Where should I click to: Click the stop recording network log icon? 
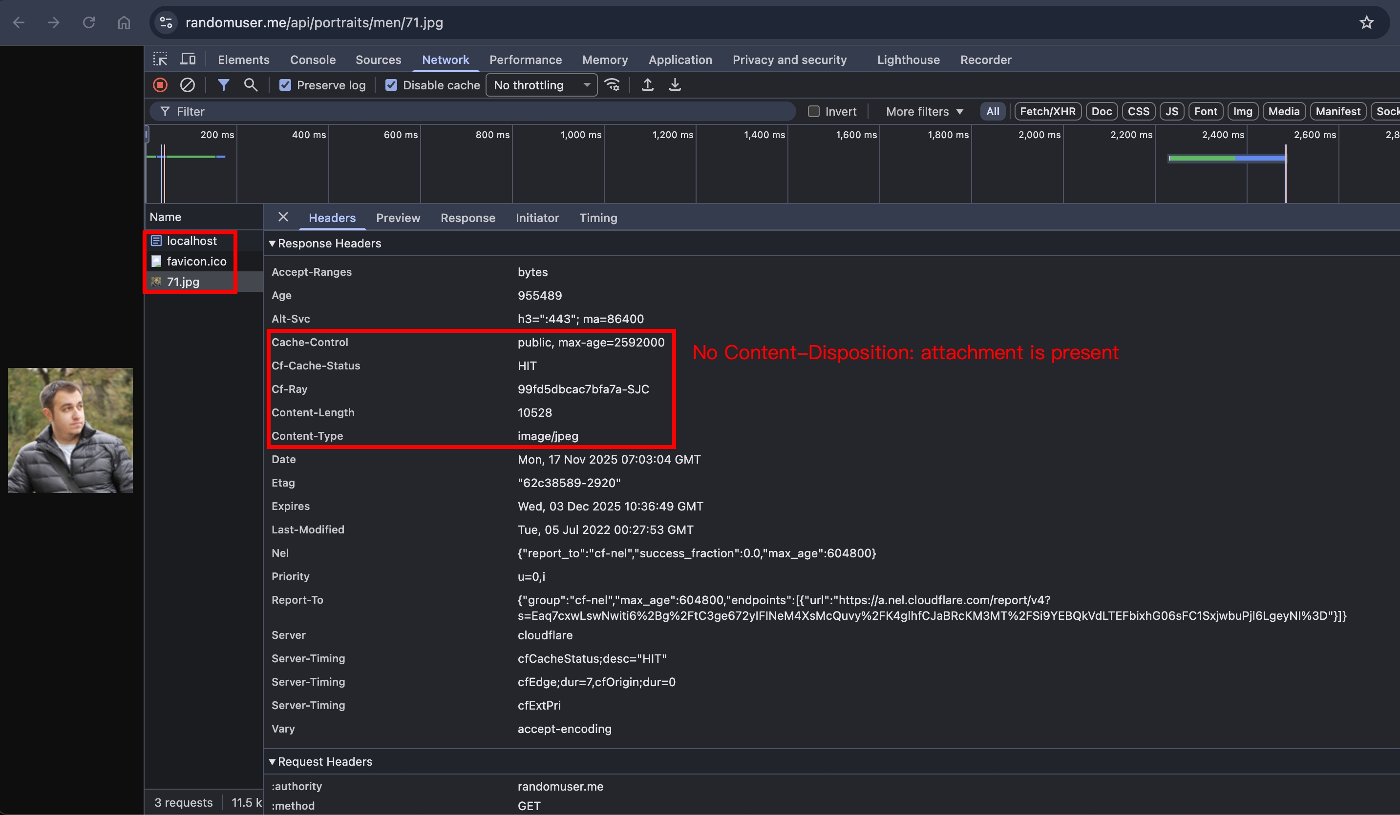pos(160,85)
